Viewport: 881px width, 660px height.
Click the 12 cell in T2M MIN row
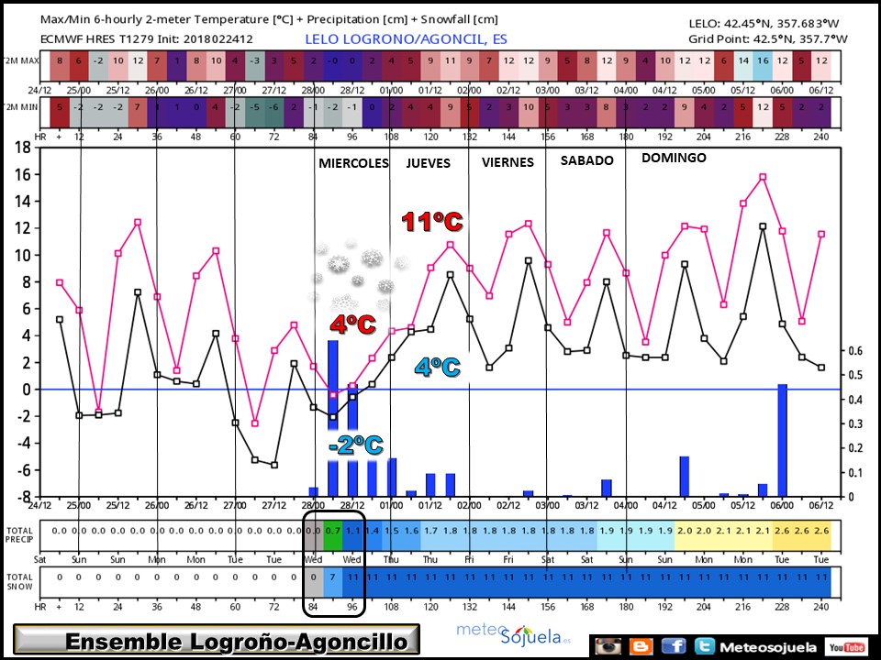763,112
